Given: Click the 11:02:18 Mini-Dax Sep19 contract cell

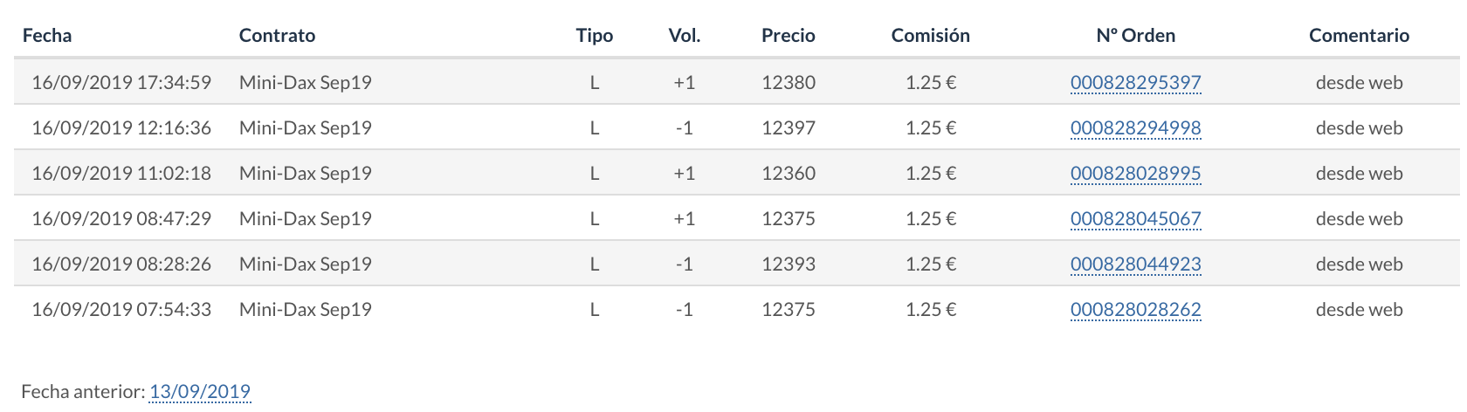Looking at the screenshot, I should point(305,174).
